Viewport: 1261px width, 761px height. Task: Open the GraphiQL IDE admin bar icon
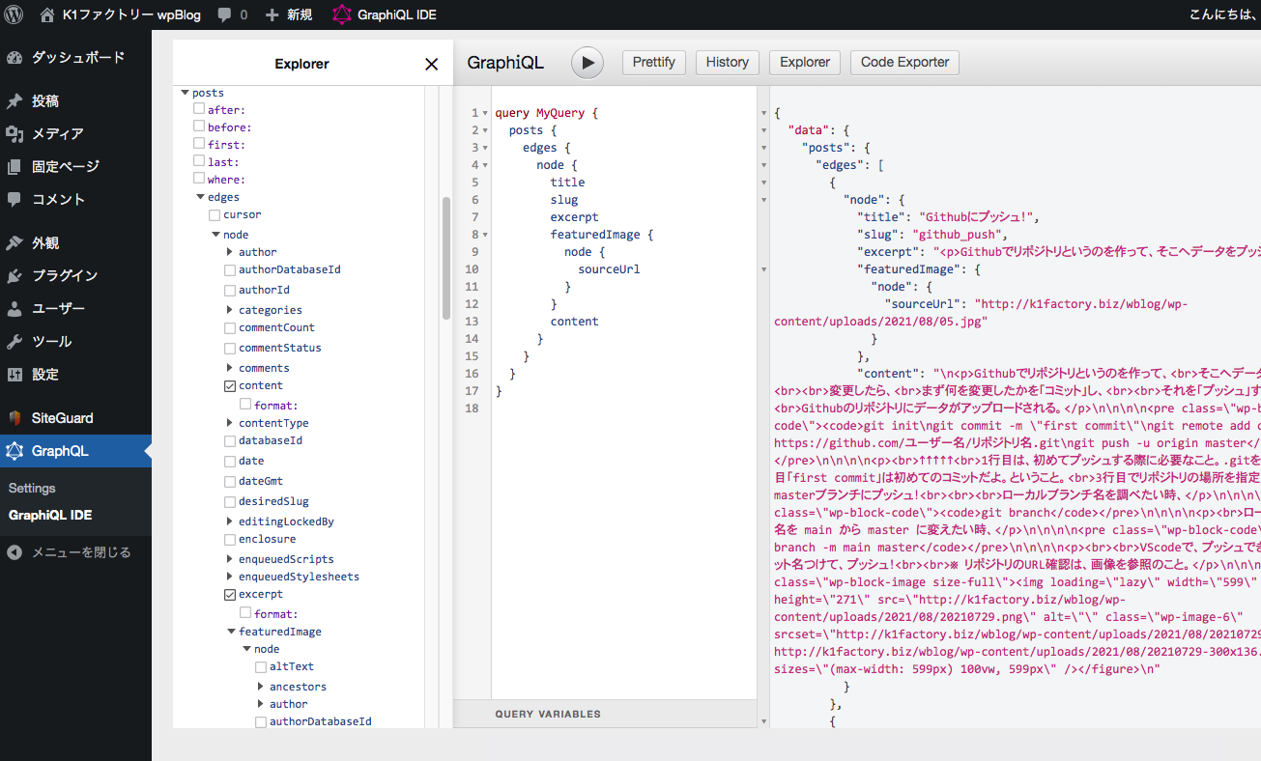tap(342, 14)
